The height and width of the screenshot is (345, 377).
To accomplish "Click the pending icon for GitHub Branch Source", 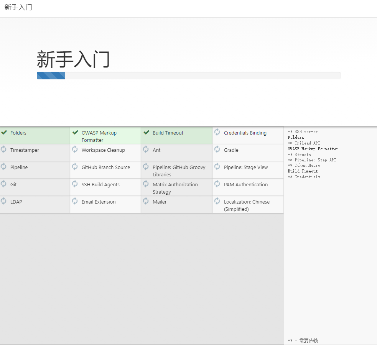I will [x=75, y=166].
